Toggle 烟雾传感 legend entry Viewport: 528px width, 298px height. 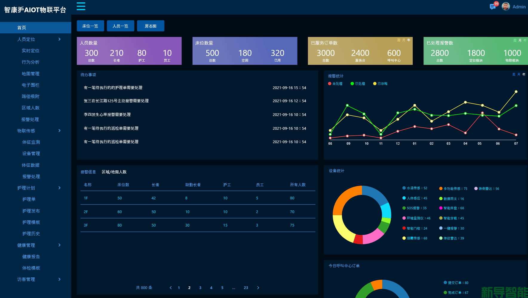(x=415, y=238)
